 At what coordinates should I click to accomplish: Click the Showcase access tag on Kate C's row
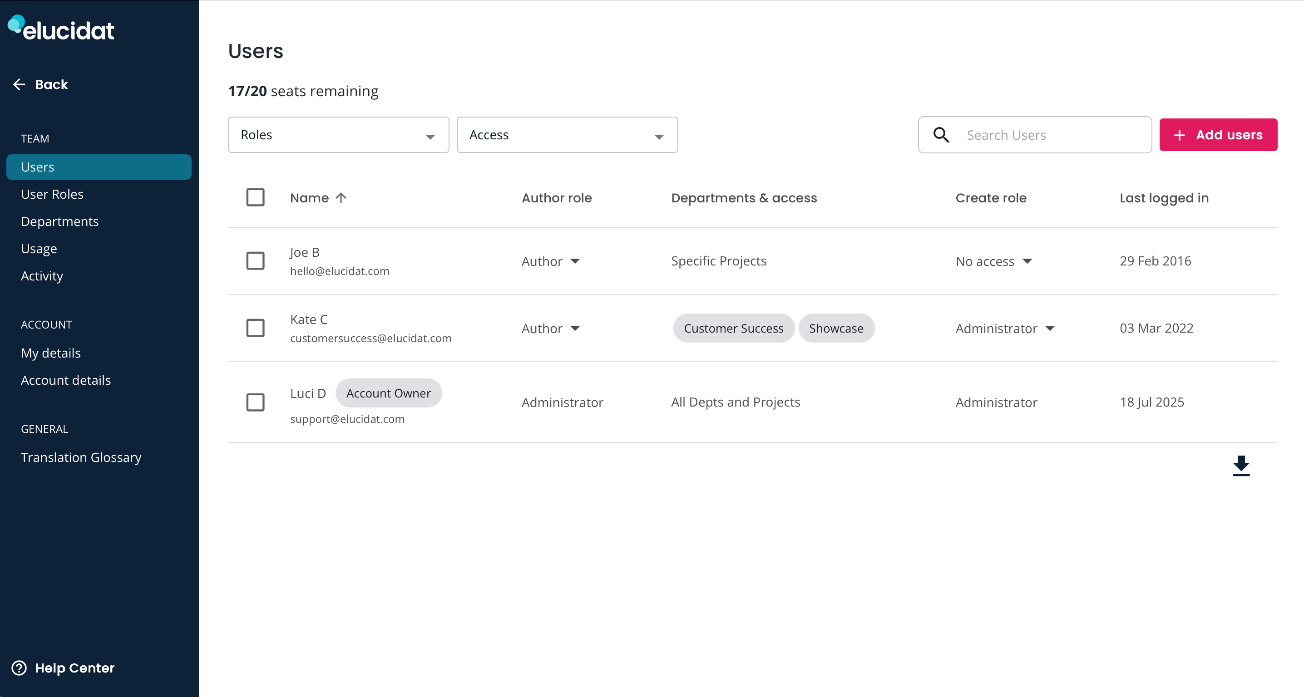(x=836, y=328)
